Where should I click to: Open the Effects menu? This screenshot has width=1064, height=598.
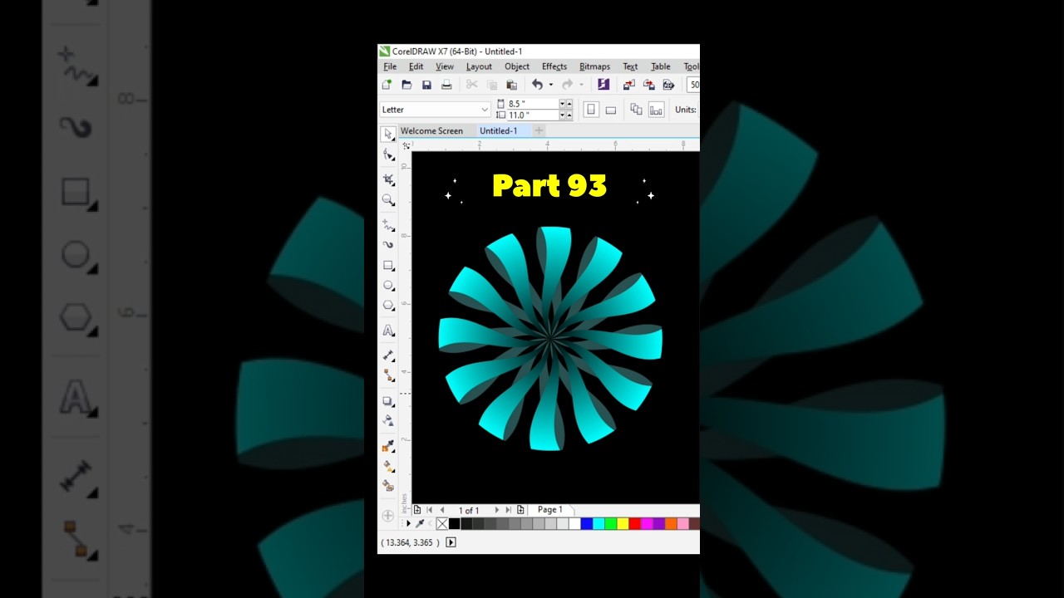pos(554,66)
